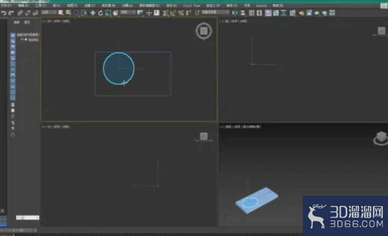Click the left viewport label menu
The image size is (388, 236).
point(56,127)
